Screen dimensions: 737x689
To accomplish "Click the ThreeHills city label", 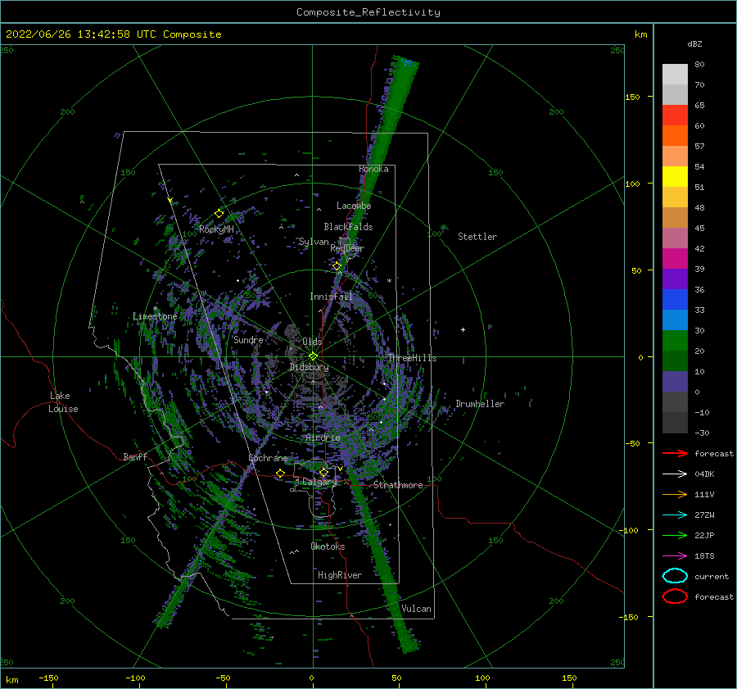I will tap(412, 358).
